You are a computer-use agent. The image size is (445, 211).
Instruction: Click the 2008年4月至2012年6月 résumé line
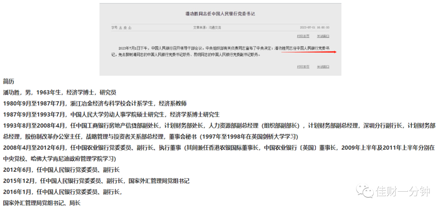[219, 148]
